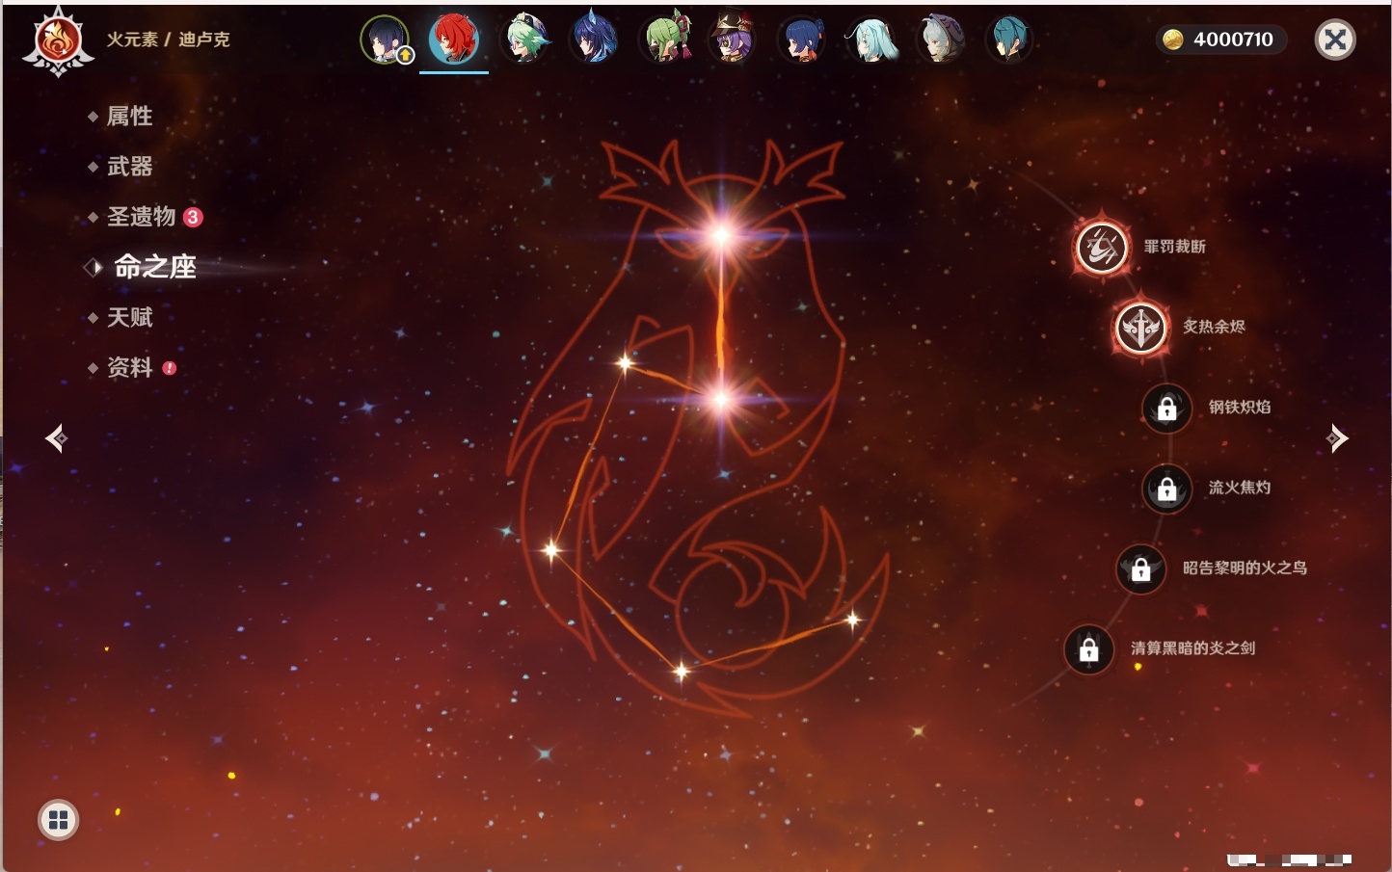1392x872 pixels.
Task: Open the 天赋 talents page
Action: 129,317
